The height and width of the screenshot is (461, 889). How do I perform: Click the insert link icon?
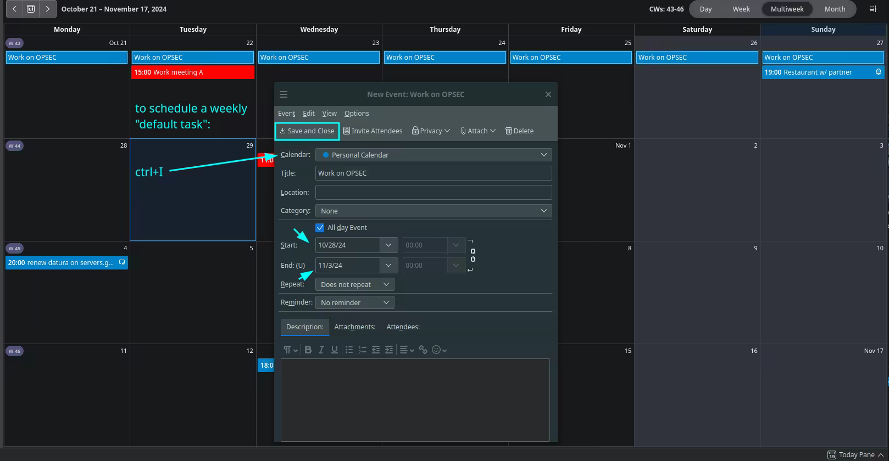point(423,350)
